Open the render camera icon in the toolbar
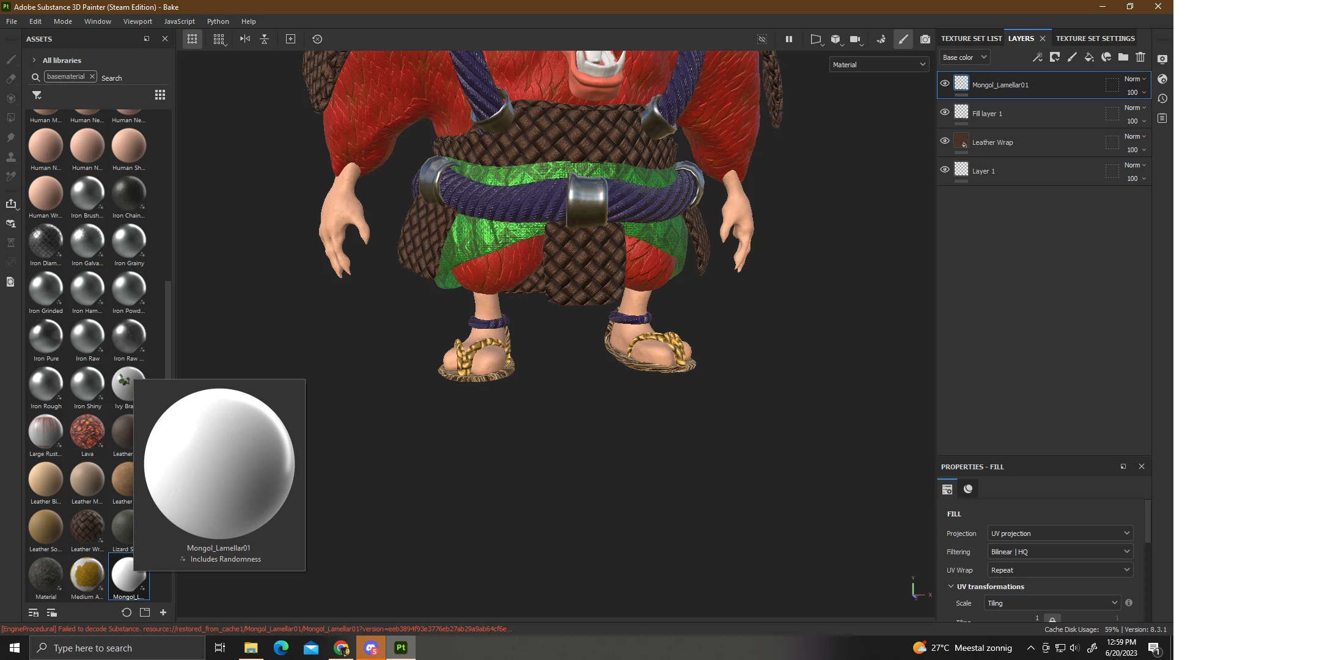The width and height of the screenshot is (1325, 660). [925, 39]
